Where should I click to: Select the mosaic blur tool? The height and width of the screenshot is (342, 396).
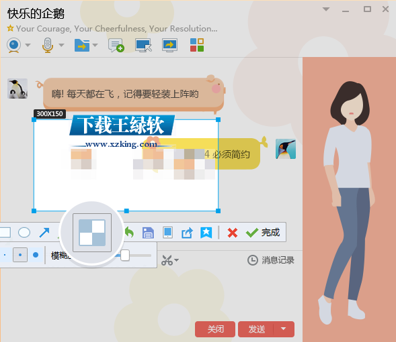coord(92,233)
